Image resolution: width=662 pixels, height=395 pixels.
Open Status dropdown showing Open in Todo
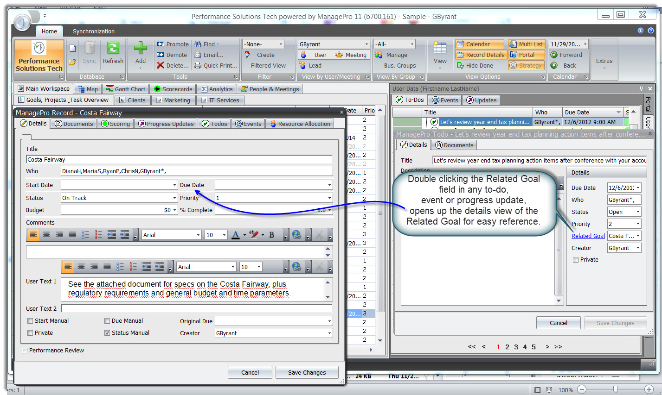[x=638, y=212]
